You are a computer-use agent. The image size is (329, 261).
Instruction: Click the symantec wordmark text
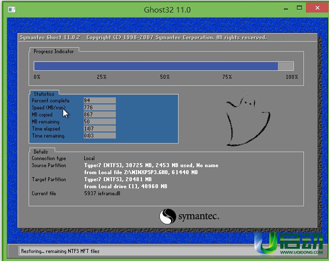pyautogui.click(x=199, y=216)
